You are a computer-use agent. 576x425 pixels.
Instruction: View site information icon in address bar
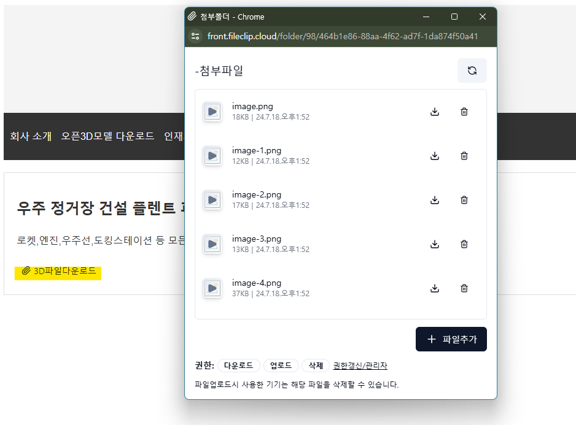(x=195, y=36)
